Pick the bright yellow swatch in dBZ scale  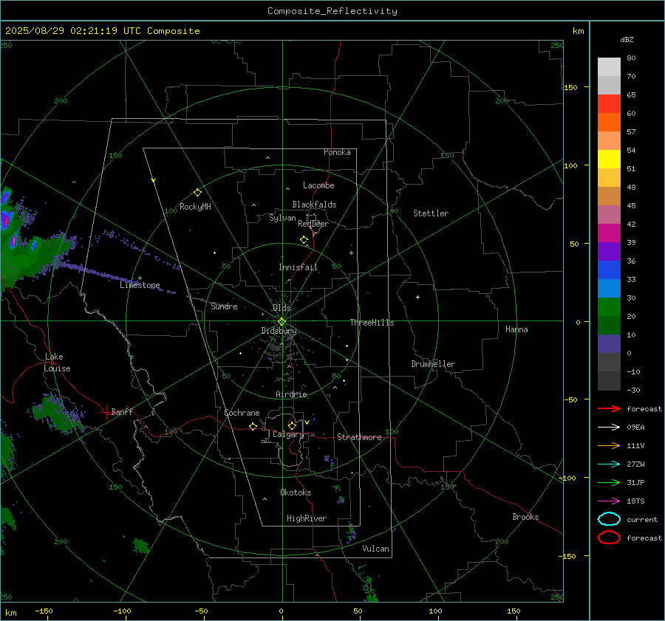coord(609,159)
